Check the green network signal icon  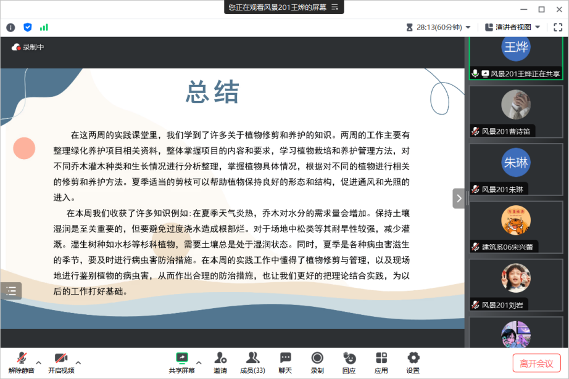pos(44,27)
